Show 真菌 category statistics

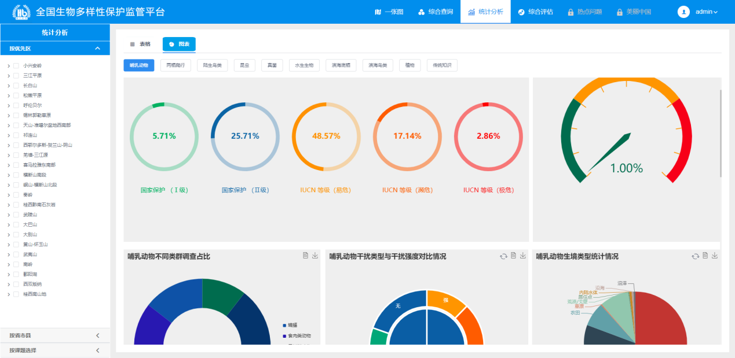tap(272, 65)
